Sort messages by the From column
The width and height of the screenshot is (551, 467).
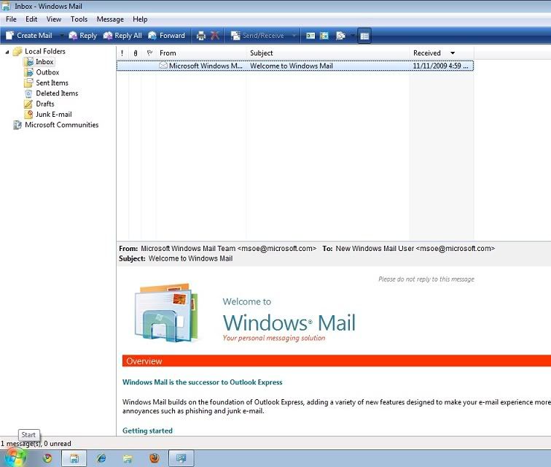tap(201, 53)
